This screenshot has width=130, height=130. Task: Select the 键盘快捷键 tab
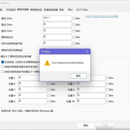pyautogui.click(x=23, y=9)
